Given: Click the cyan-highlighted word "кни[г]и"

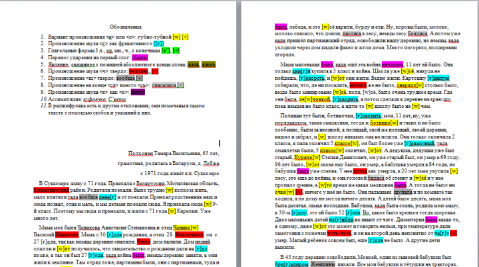Looking at the screenshot, I should 301,71.
